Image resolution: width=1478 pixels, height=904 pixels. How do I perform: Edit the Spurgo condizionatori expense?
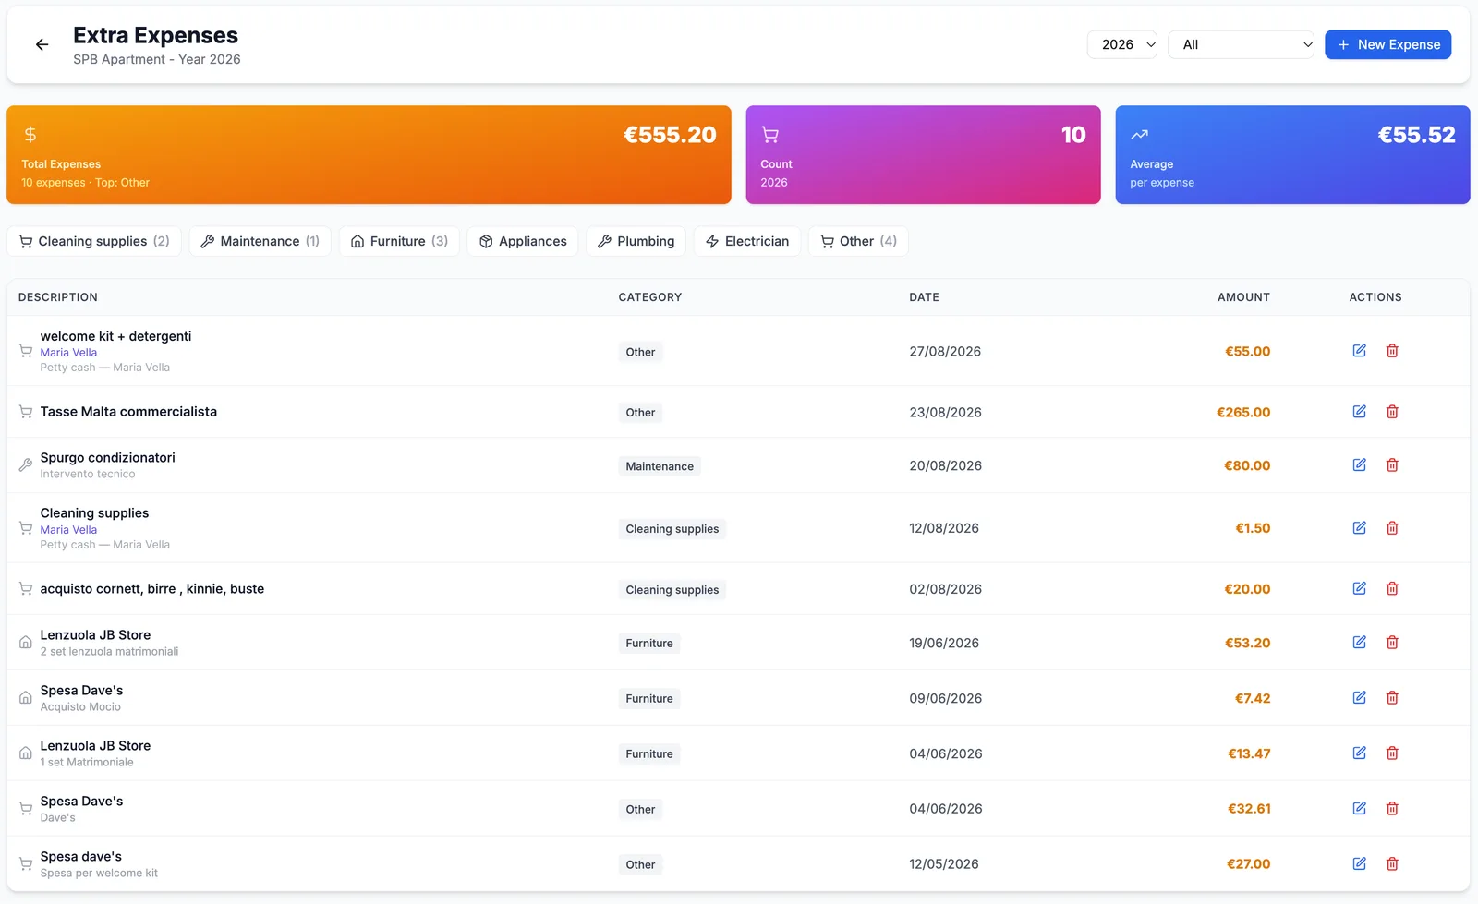[1359, 465]
